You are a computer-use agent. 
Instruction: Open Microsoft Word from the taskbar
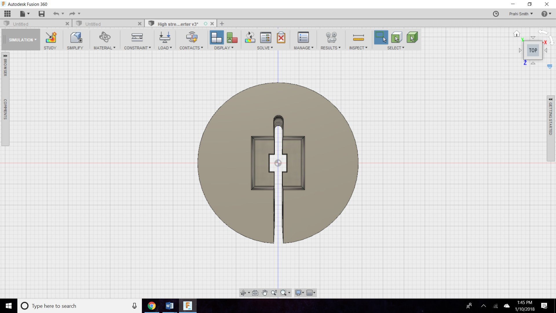tap(169, 306)
